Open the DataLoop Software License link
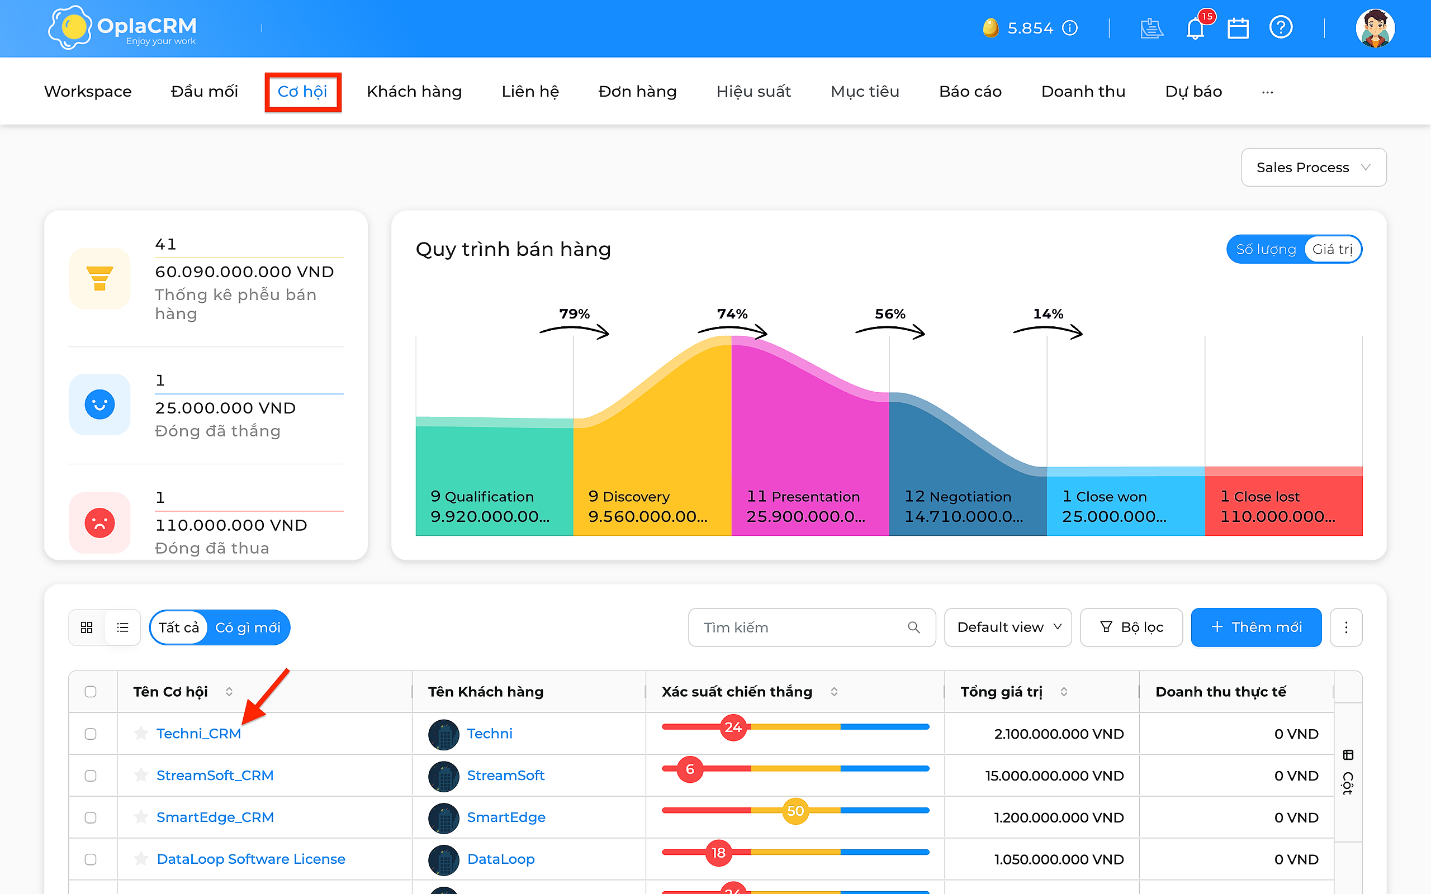This screenshot has height=894, width=1431. pos(251,859)
